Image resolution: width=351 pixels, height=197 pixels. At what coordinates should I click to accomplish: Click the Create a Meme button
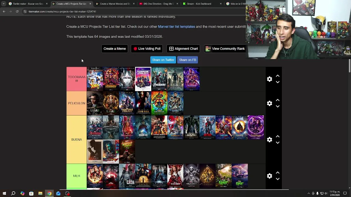pyautogui.click(x=115, y=49)
